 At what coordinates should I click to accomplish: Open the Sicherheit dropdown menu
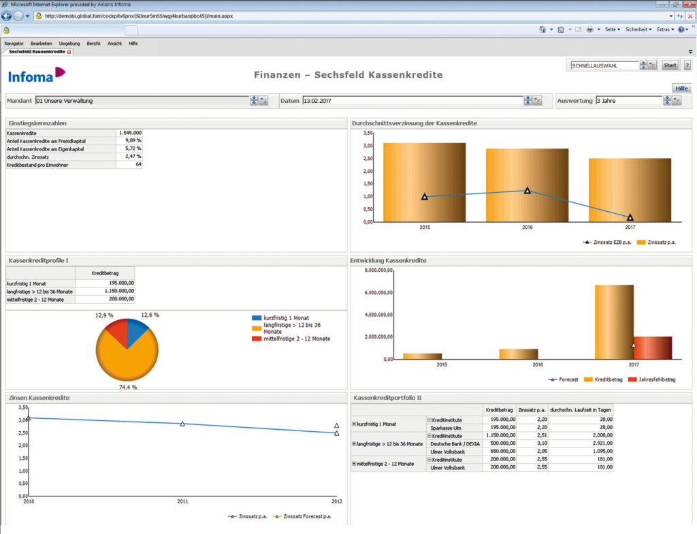coord(638,30)
